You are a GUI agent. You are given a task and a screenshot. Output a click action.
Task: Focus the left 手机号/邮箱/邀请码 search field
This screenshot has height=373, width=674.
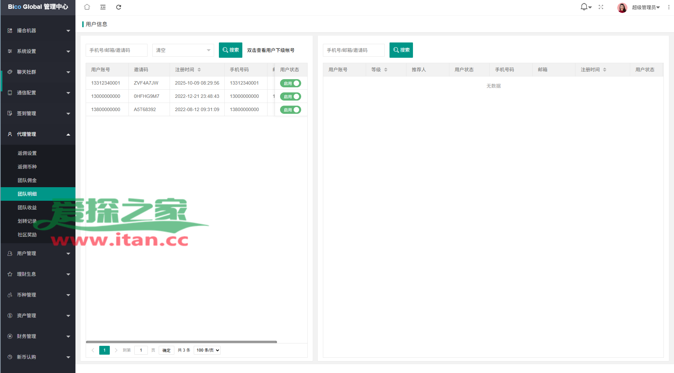point(116,50)
